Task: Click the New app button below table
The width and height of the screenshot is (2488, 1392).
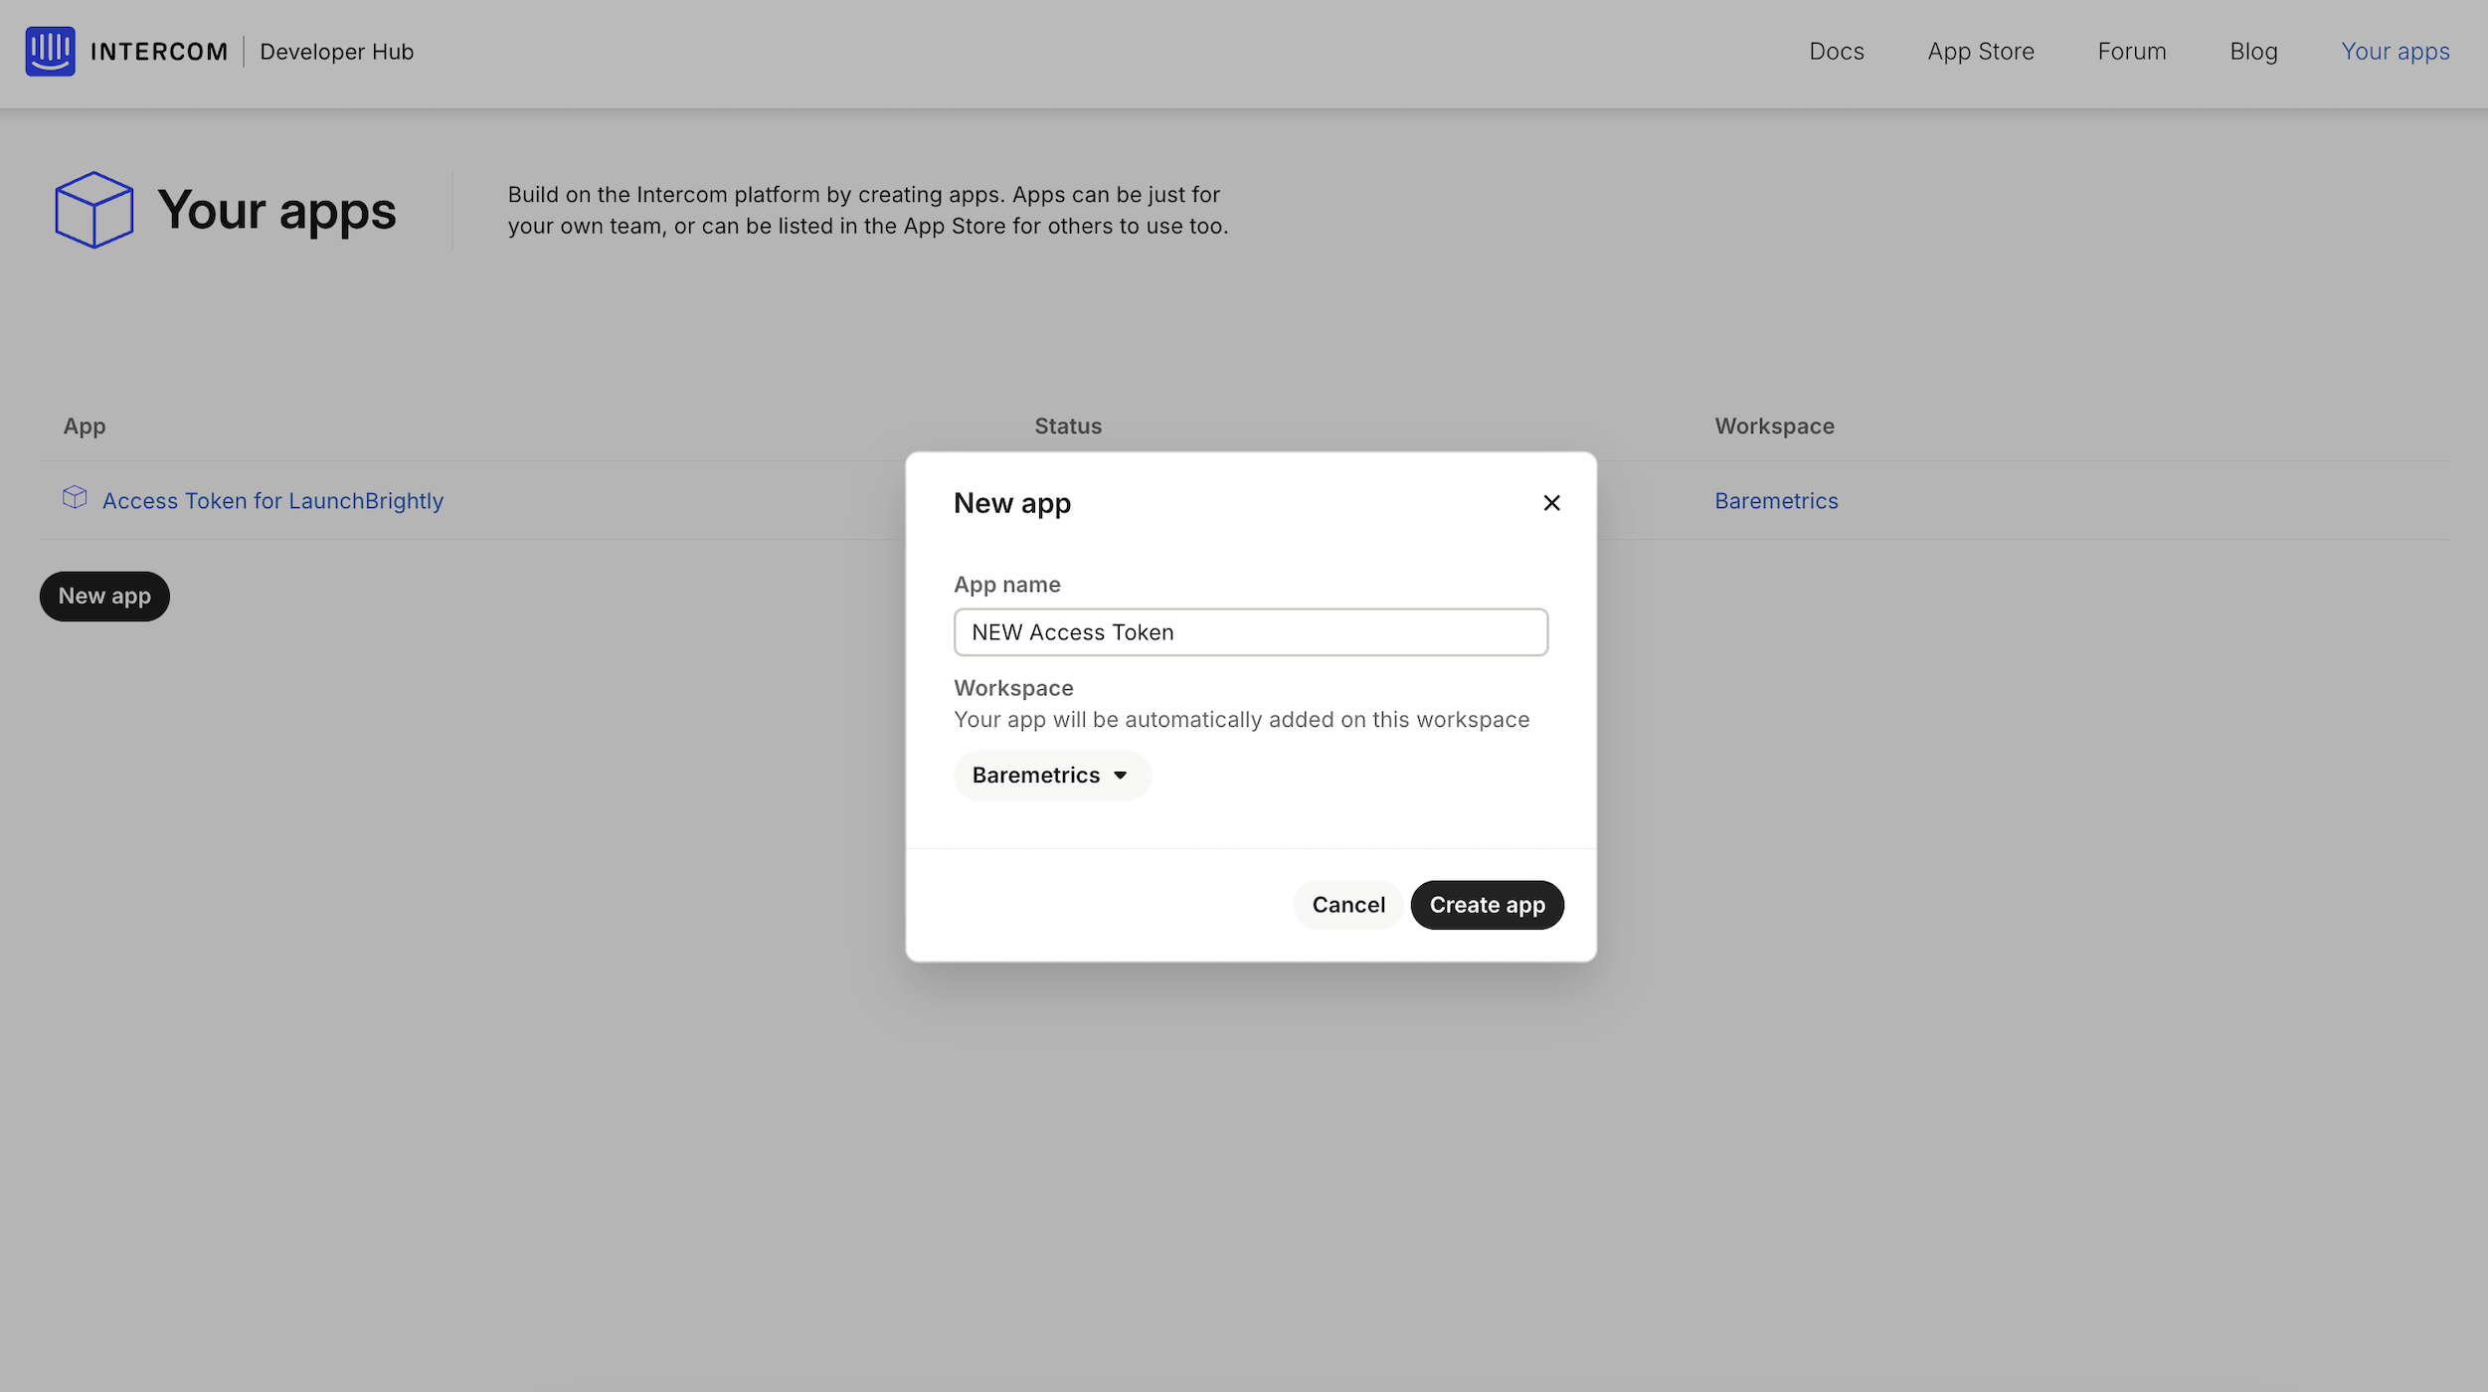Action: 104,597
